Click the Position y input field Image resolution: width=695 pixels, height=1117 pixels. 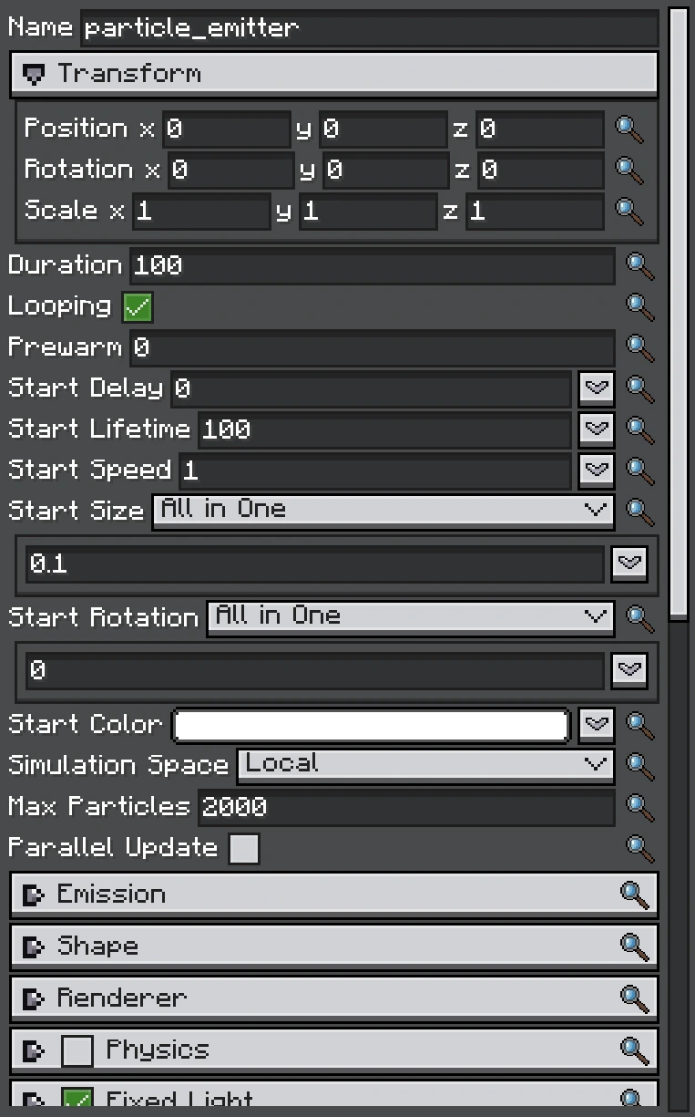383,129
